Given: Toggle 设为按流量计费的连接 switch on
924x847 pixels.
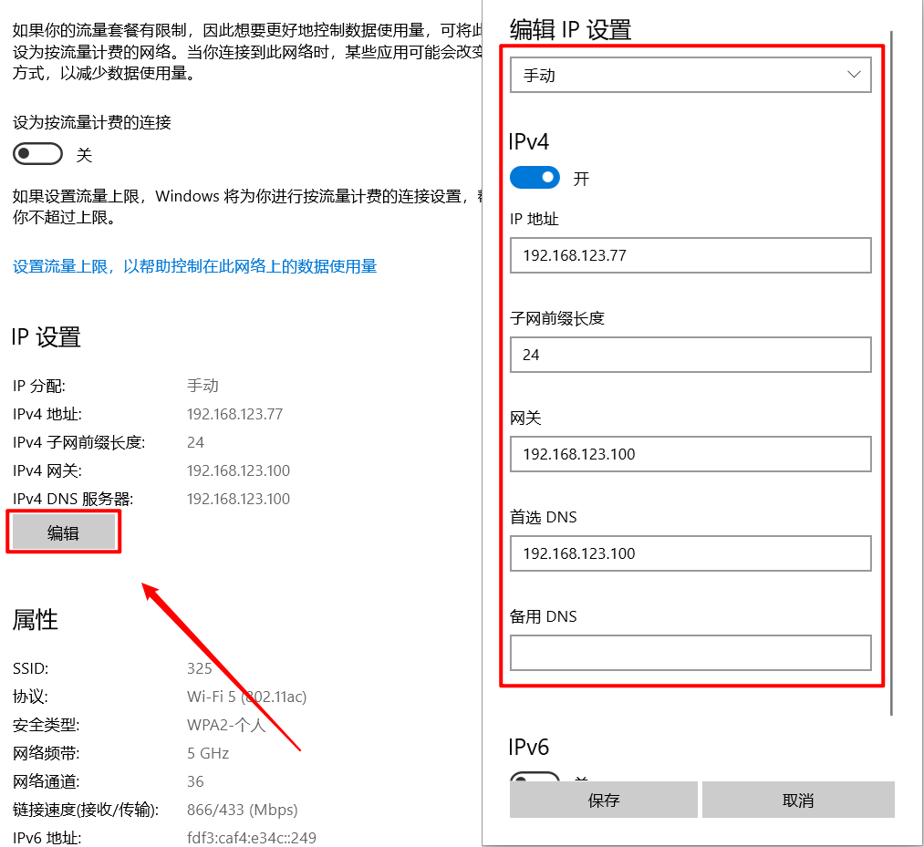Looking at the screenshot, I should pos(36,153).
